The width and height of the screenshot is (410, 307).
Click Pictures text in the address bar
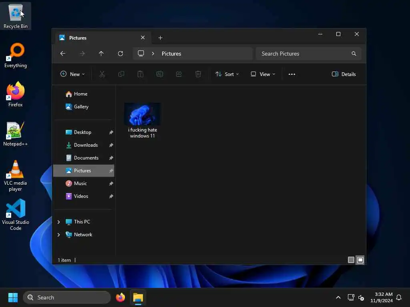(171, 54)
